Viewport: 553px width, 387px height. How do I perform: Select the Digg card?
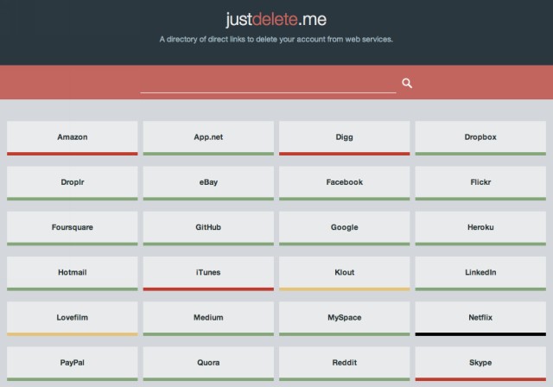tap(345, 138)
